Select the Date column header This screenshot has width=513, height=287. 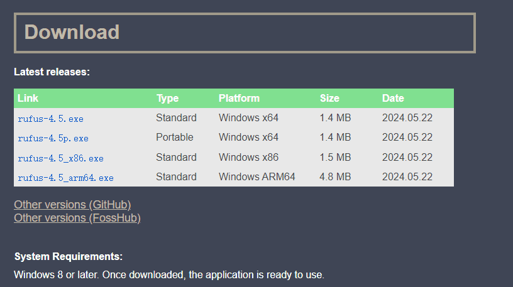point(393,99)
